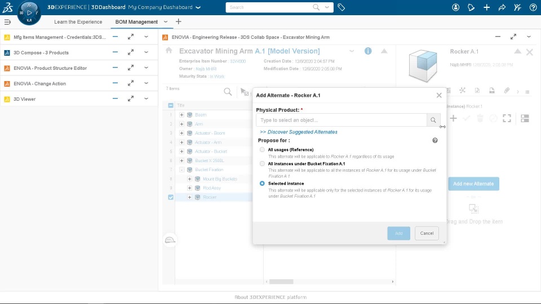Maximize the ENOVIA - Change Action widget

coord(130,83)
